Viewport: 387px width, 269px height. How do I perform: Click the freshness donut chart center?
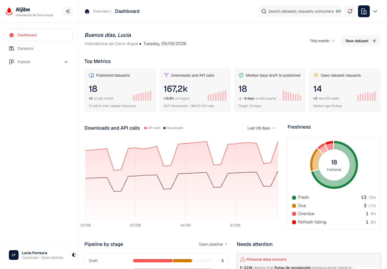pos(334,165)
